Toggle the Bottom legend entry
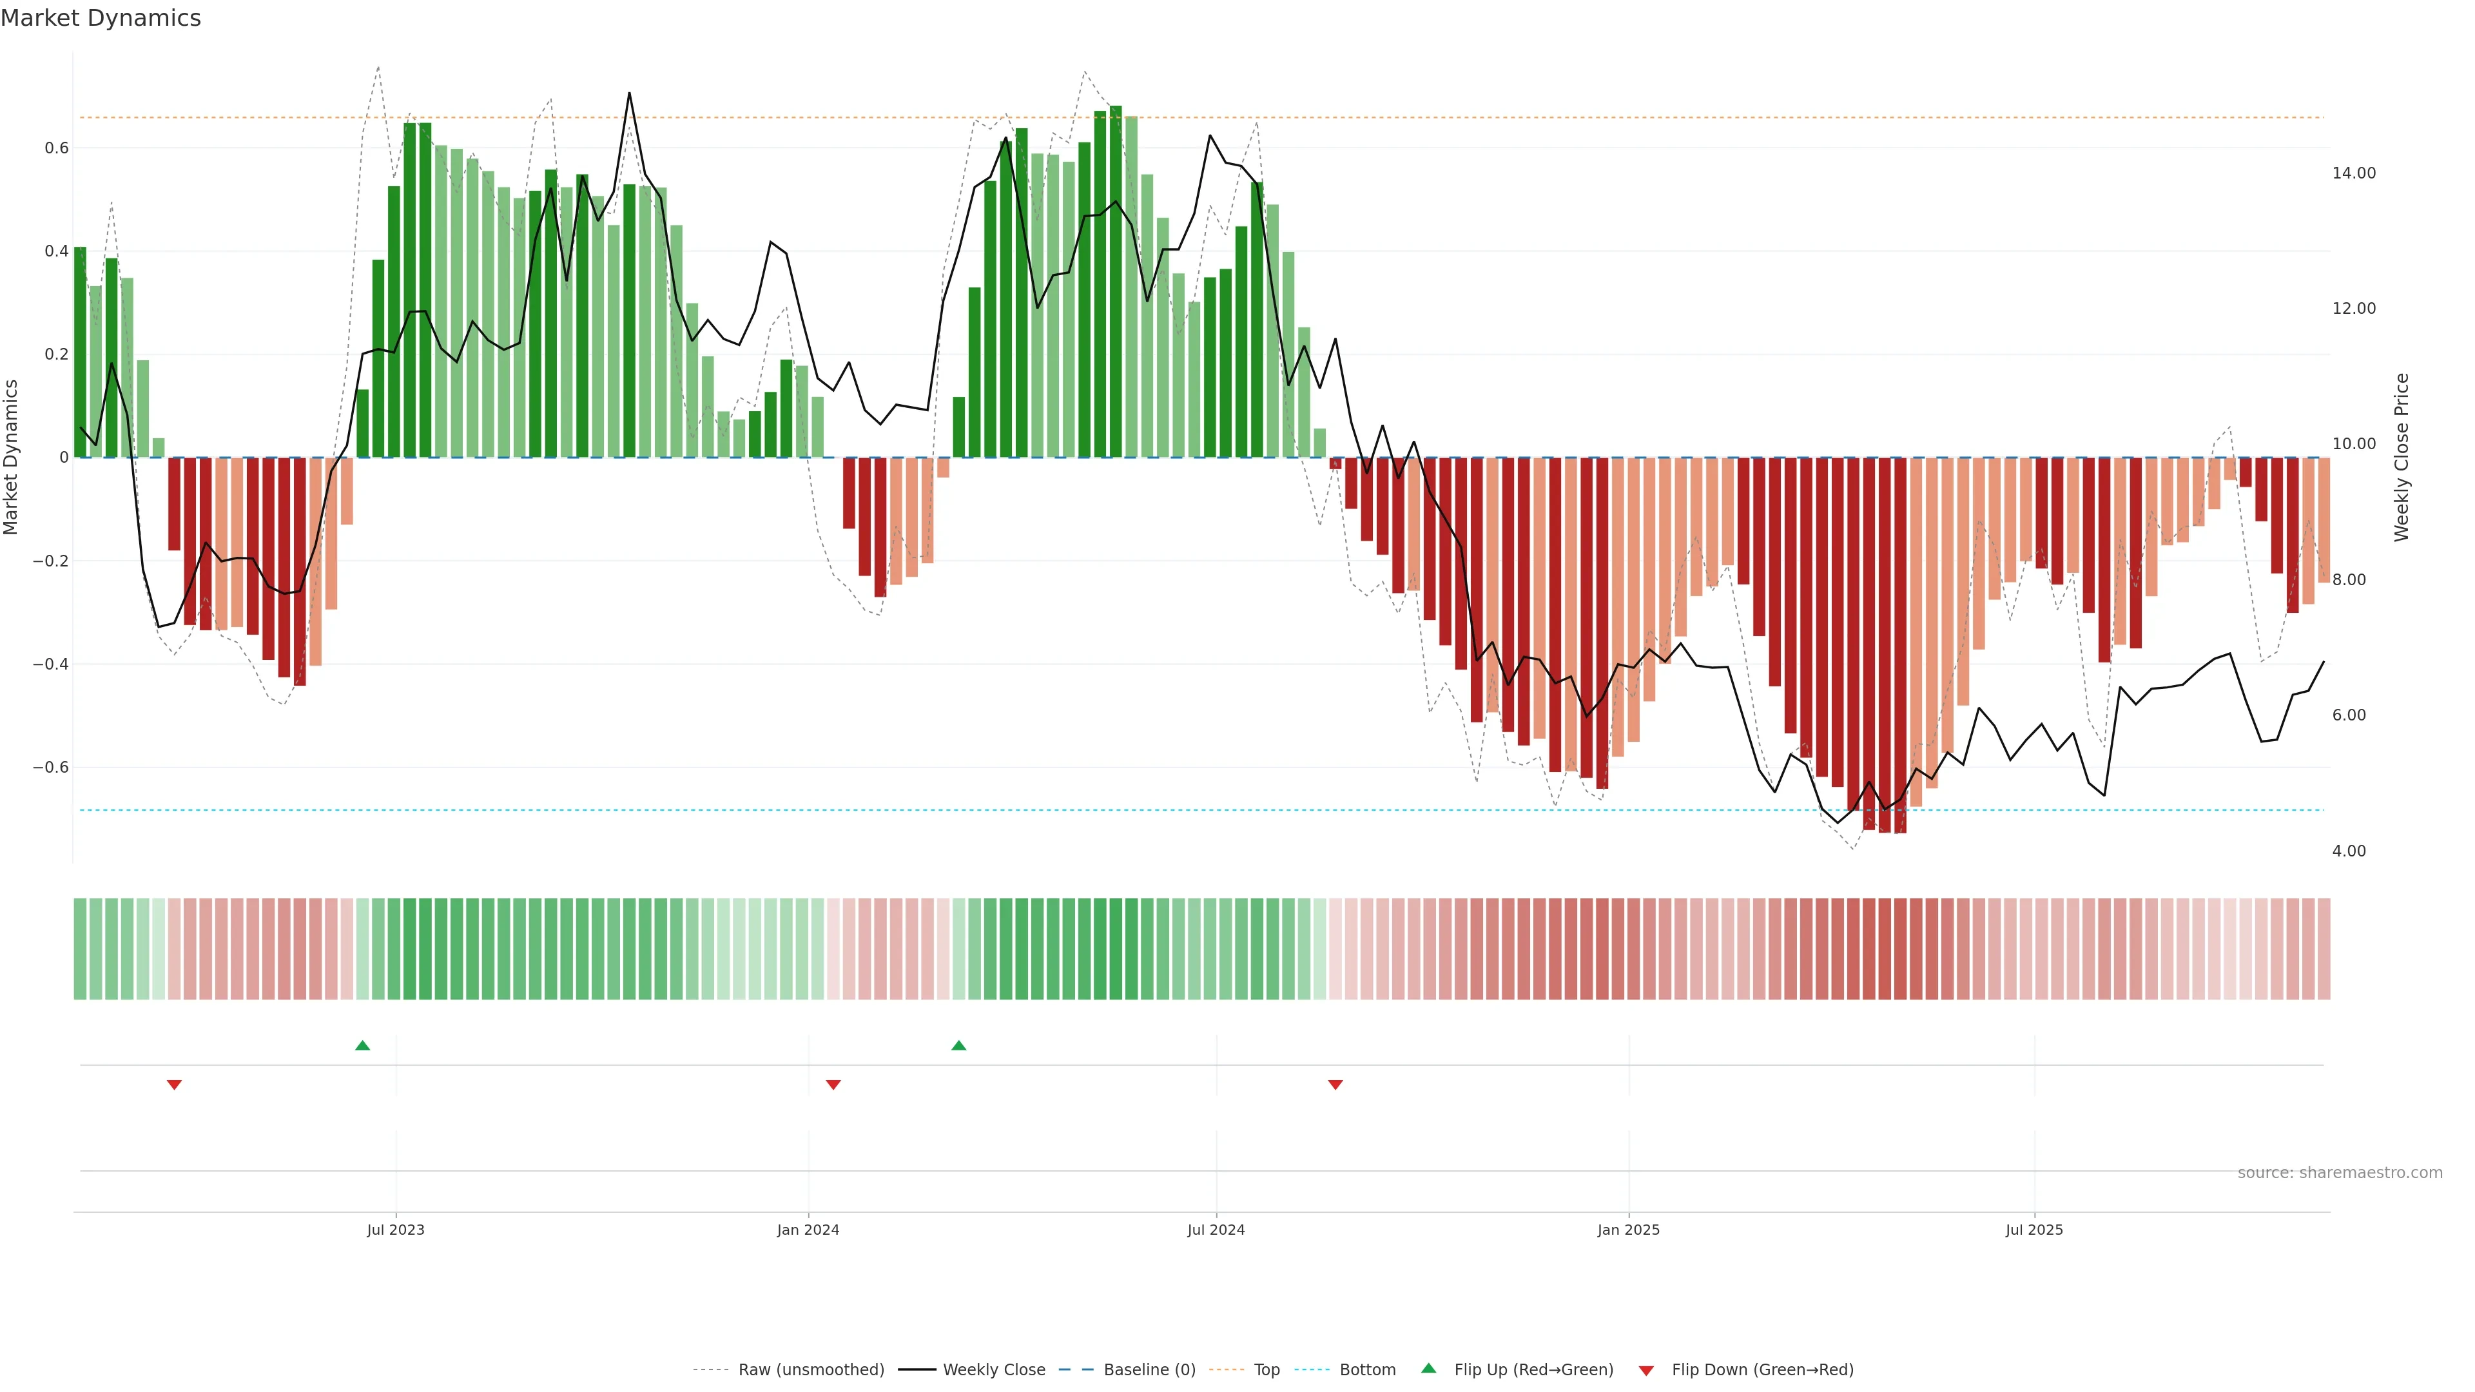 pyautogui.click(x=1367, y=1370)
